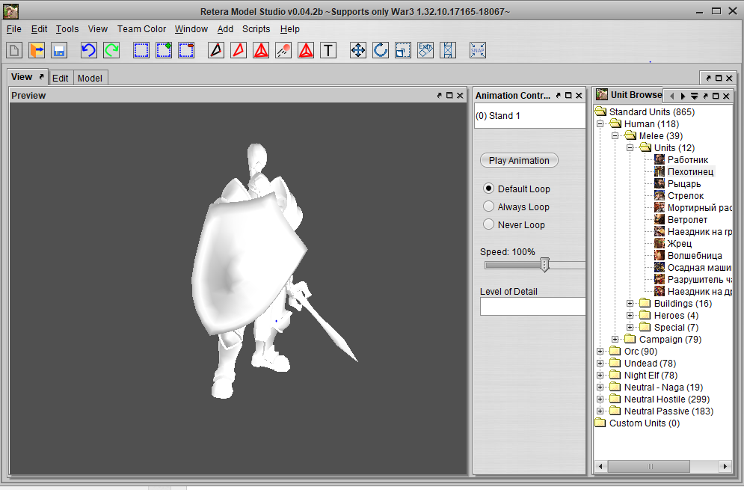This screenshot has width=744, height=490.
Task: Open the Team Color menu
Action: click(141, 29)
